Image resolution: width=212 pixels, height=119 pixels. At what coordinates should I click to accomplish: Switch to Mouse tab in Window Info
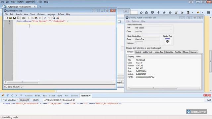pos(185,52)
